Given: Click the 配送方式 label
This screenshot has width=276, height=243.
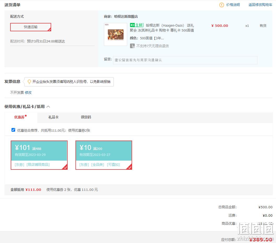Looking at the screenshot, I should 17,16.
